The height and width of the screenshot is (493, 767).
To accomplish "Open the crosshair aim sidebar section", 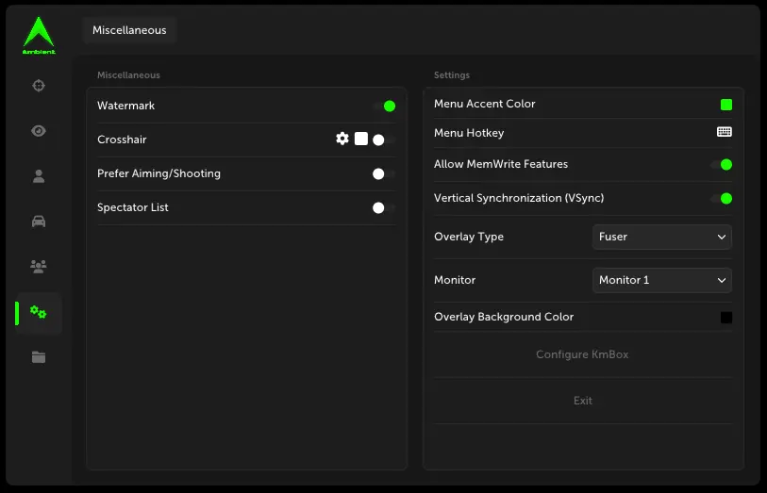I will [39, 86].
